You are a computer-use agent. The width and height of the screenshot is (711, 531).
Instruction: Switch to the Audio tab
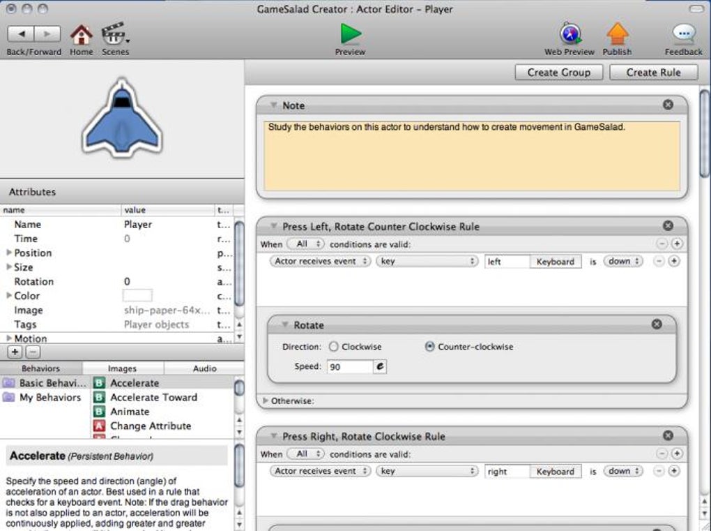pos(204,368)
